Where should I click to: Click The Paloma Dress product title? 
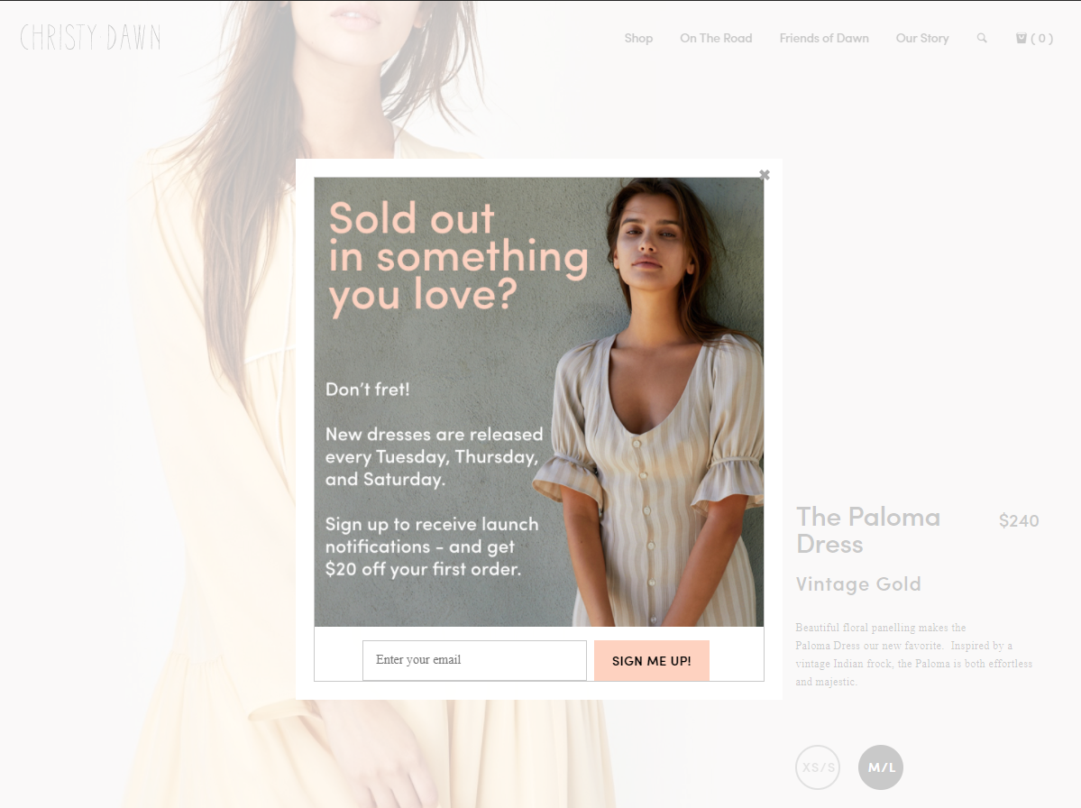868,530
